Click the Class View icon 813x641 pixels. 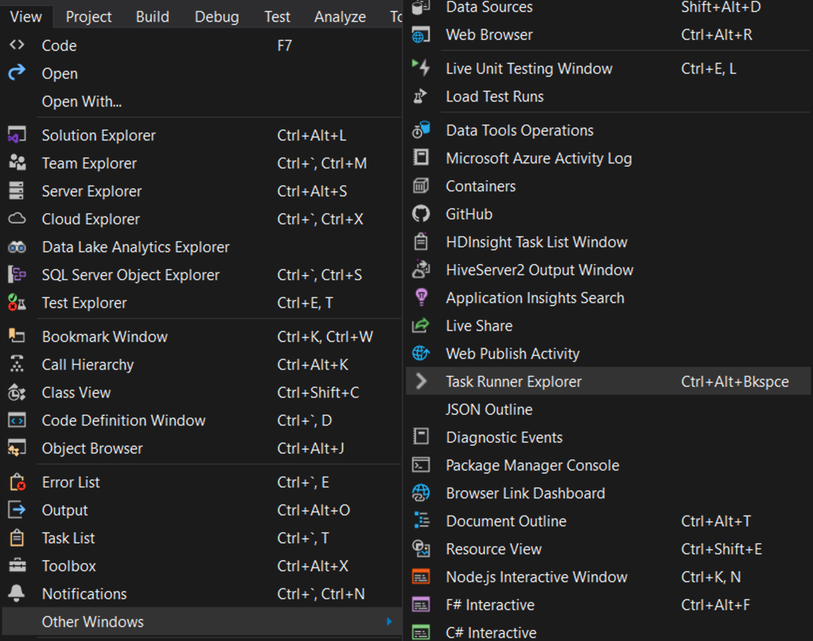17,392
